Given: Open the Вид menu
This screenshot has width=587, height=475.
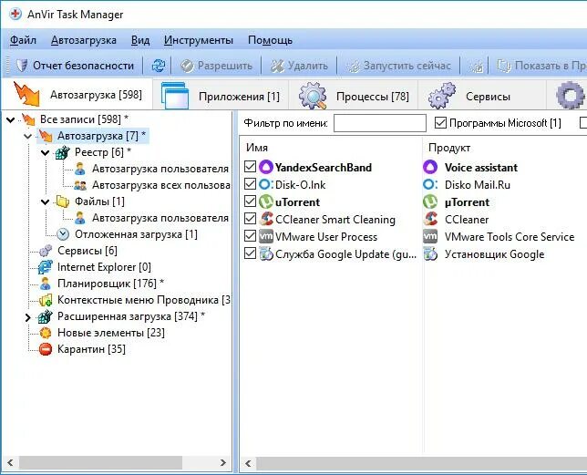Looking at the screenshot, I should 140,40.
